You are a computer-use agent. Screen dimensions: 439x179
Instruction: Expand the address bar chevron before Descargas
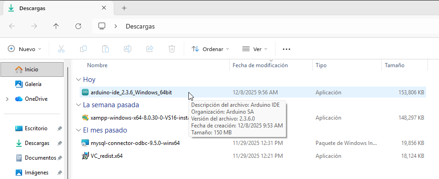tap(116, 26)
